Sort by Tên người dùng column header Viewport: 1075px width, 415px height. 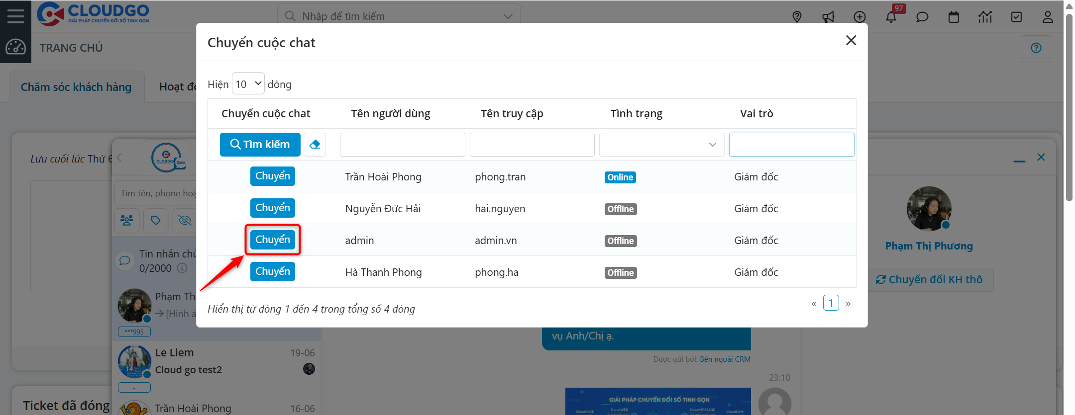[x=391, y=114]
